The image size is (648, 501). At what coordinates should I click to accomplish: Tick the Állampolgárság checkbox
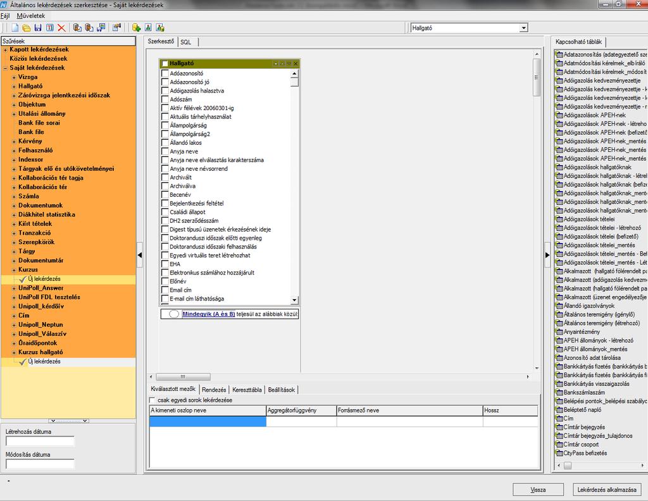[165, 125]
